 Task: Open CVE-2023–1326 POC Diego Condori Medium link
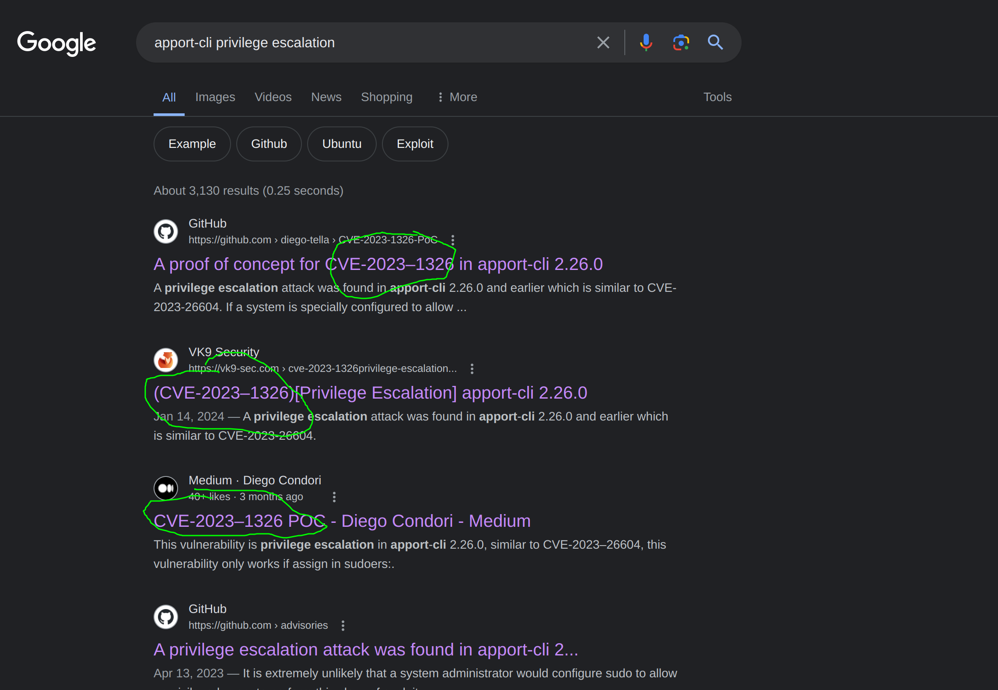click(x=342, y=521)
